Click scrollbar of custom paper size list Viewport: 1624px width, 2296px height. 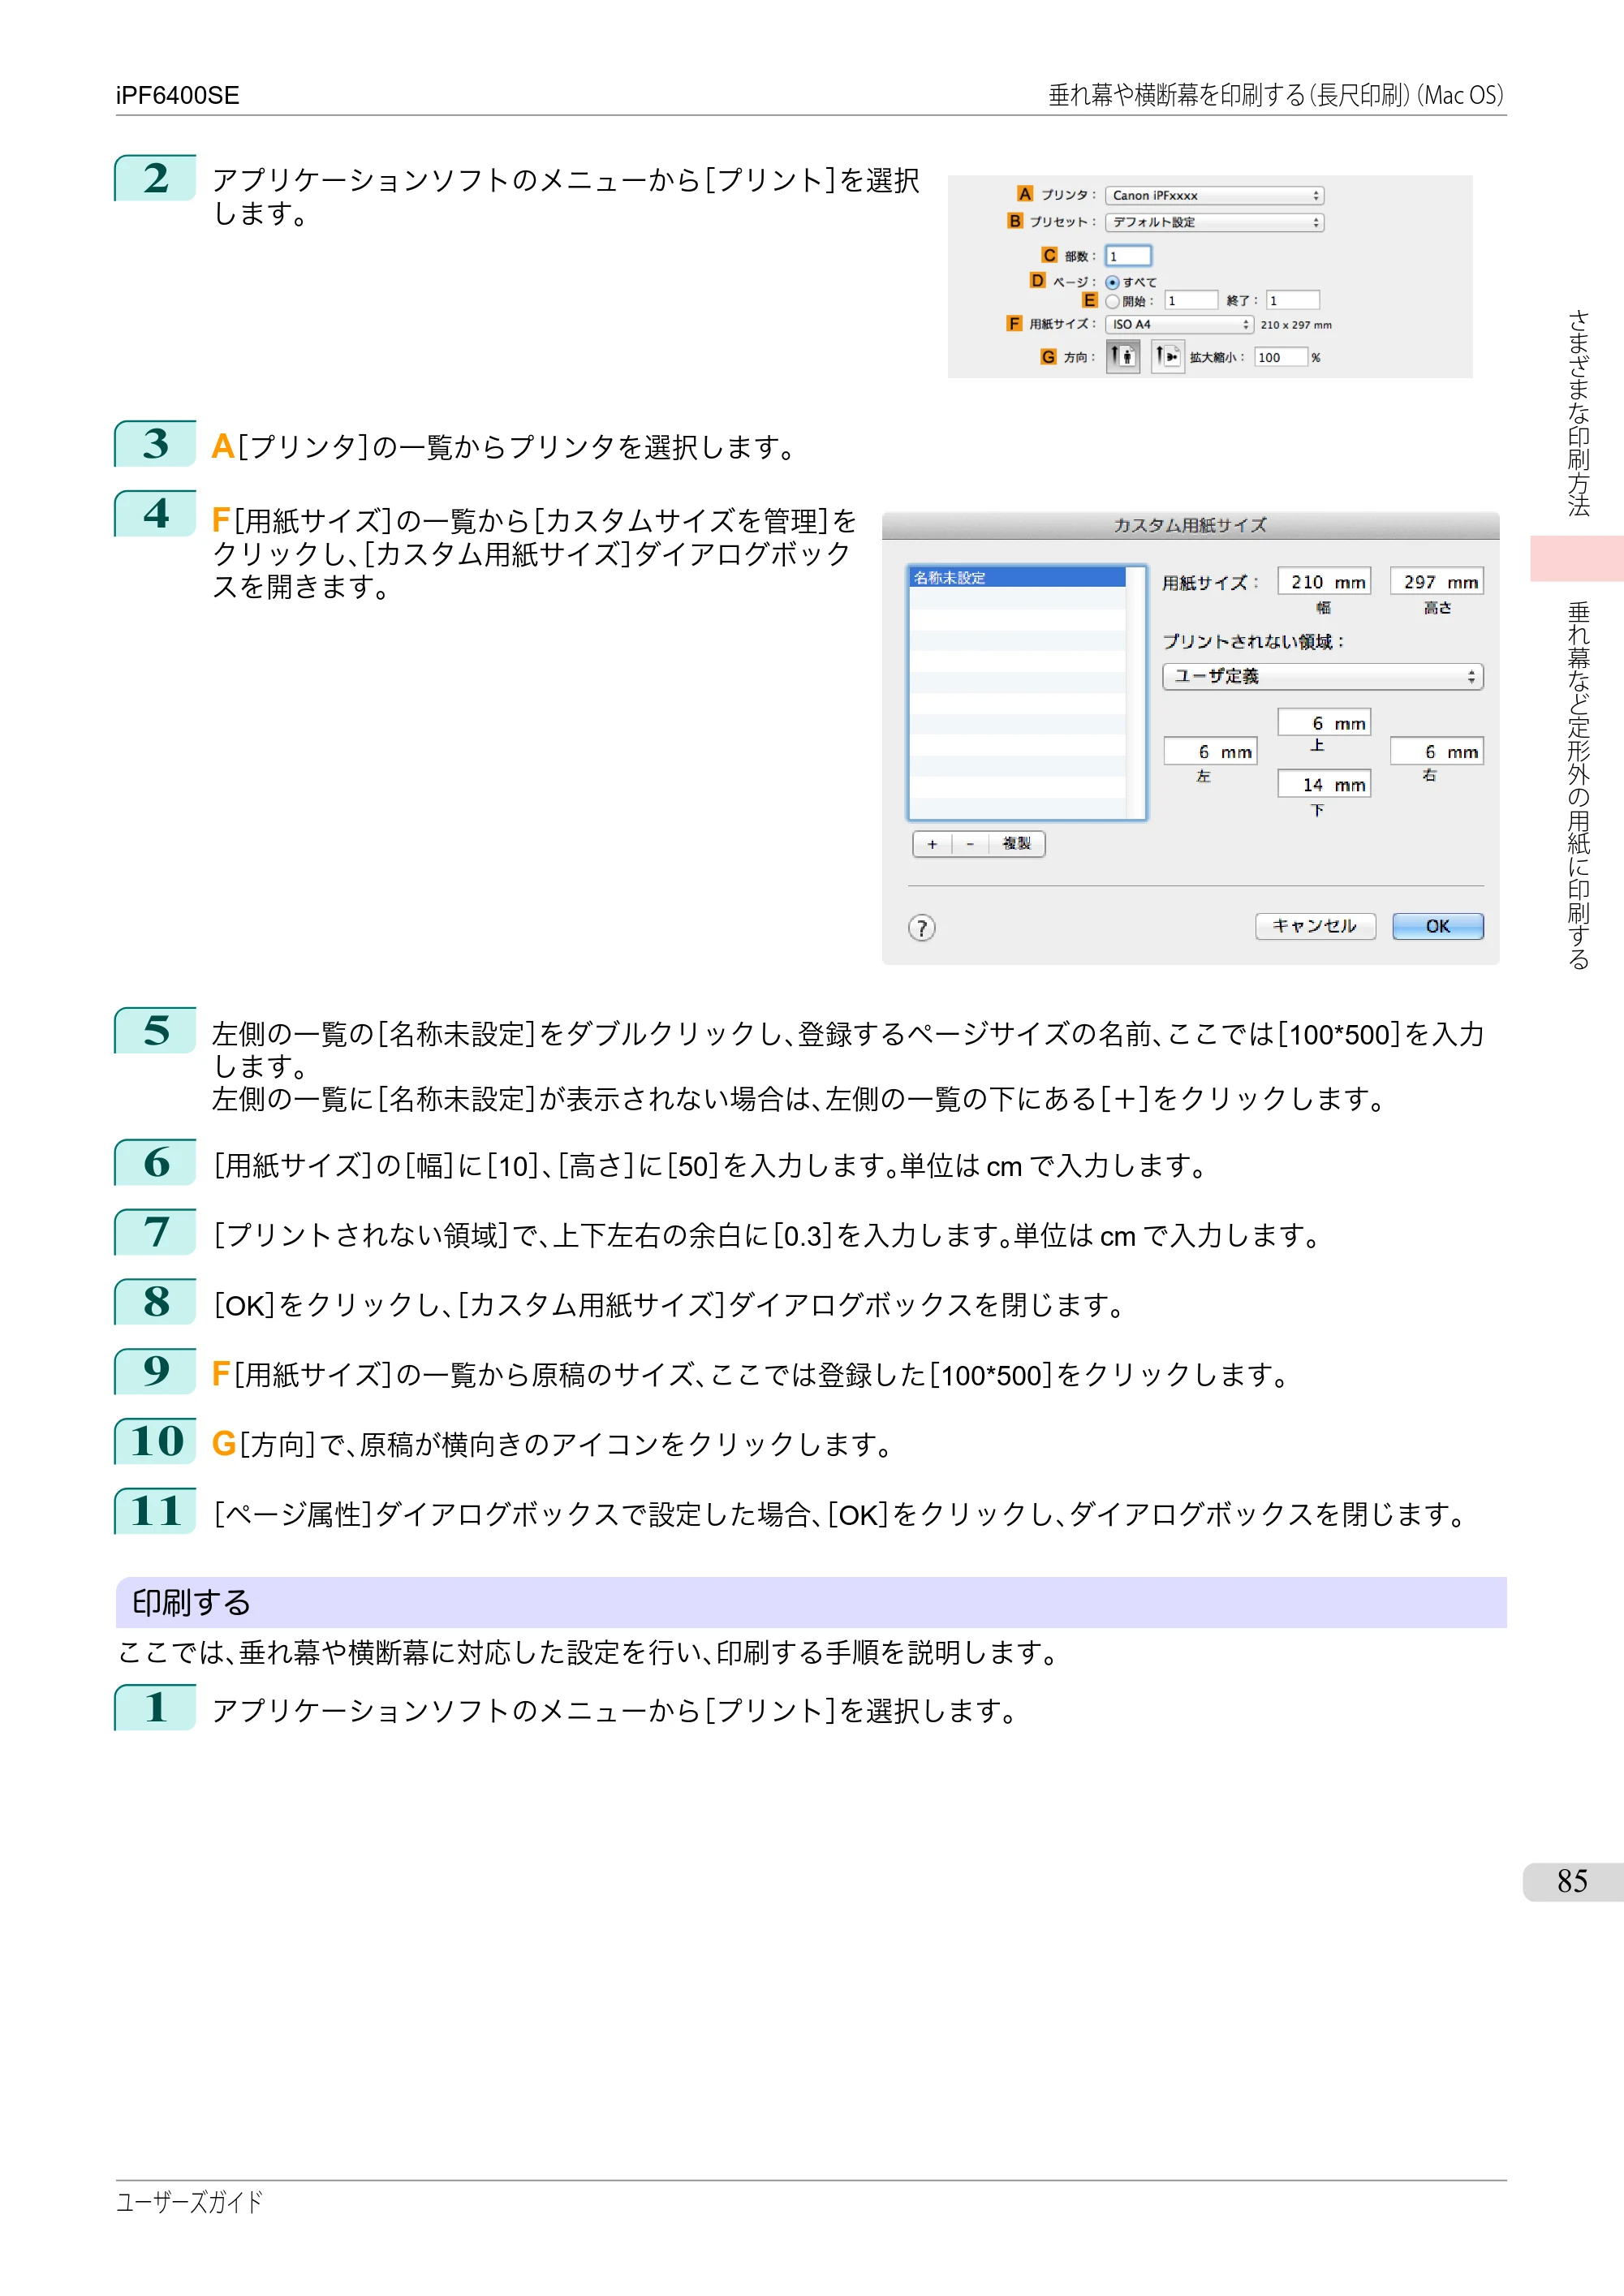(1135, 693)
